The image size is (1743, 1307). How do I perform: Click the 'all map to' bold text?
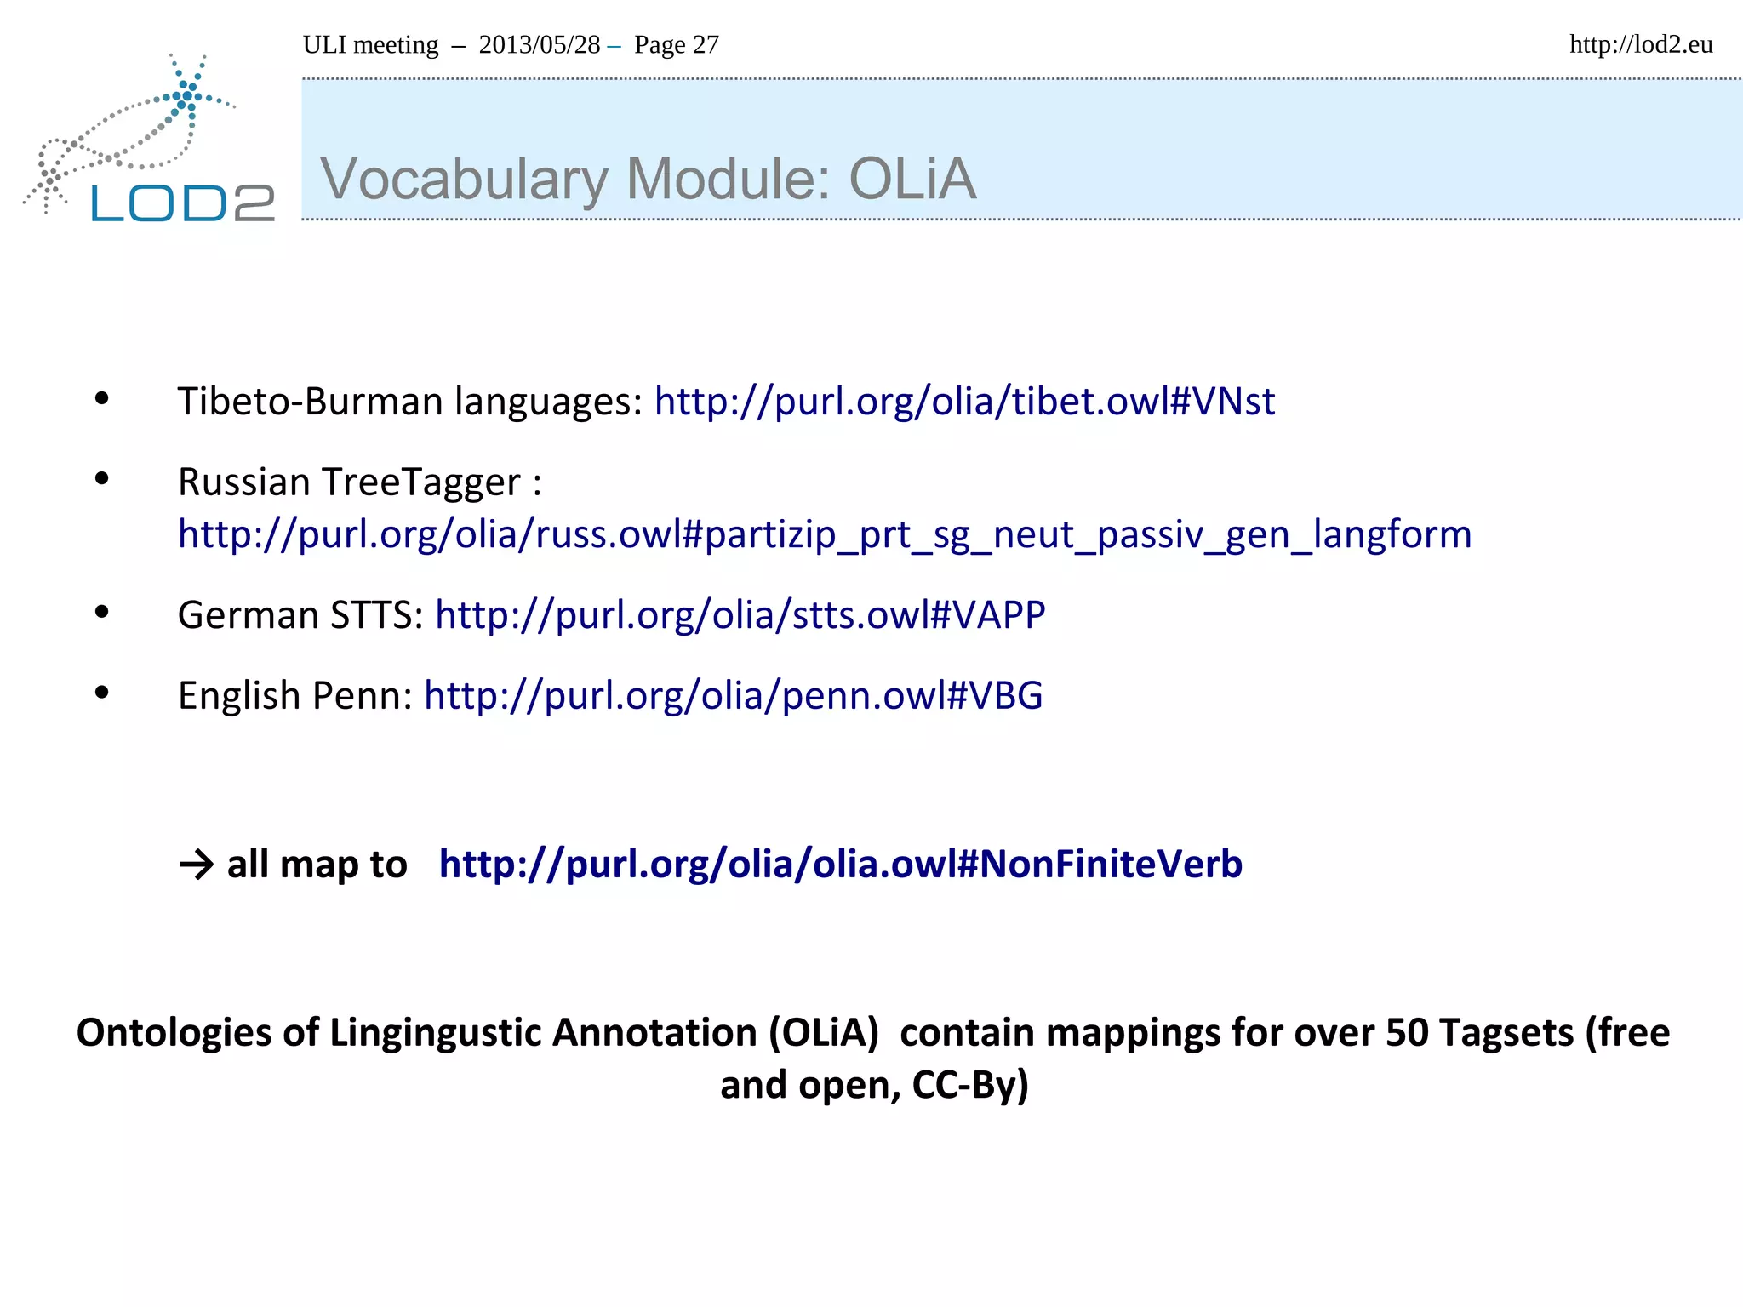click(x=317, y=864)
